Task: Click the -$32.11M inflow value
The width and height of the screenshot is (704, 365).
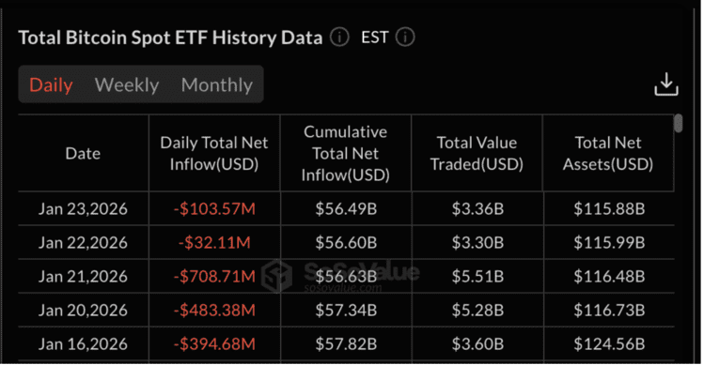Action: pos(214,243)
